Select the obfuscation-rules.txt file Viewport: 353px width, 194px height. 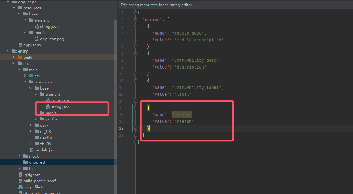coord(42,193)
